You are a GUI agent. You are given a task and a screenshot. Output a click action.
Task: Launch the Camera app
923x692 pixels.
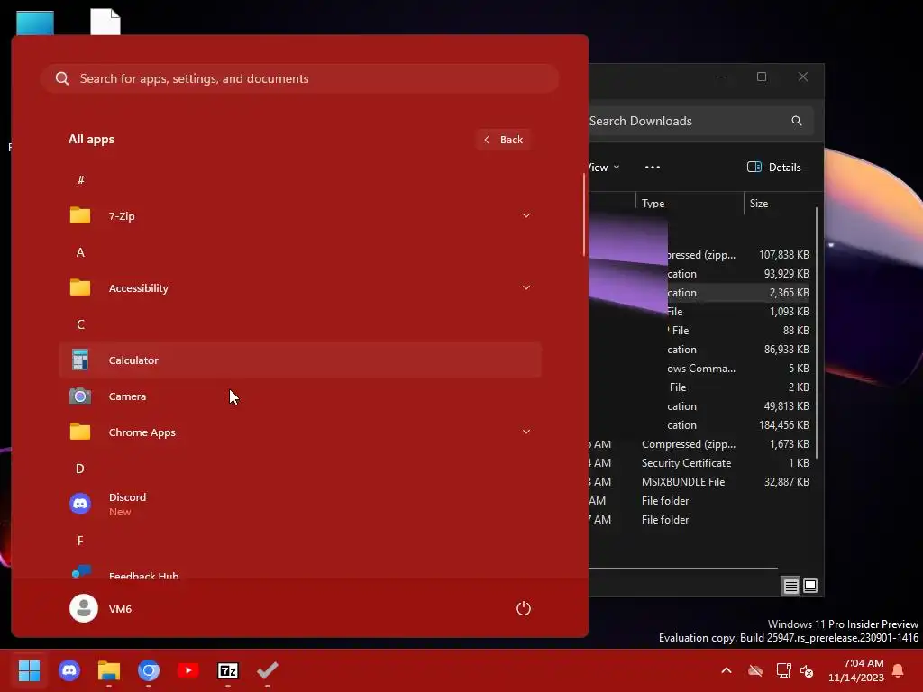coord(300,396)
